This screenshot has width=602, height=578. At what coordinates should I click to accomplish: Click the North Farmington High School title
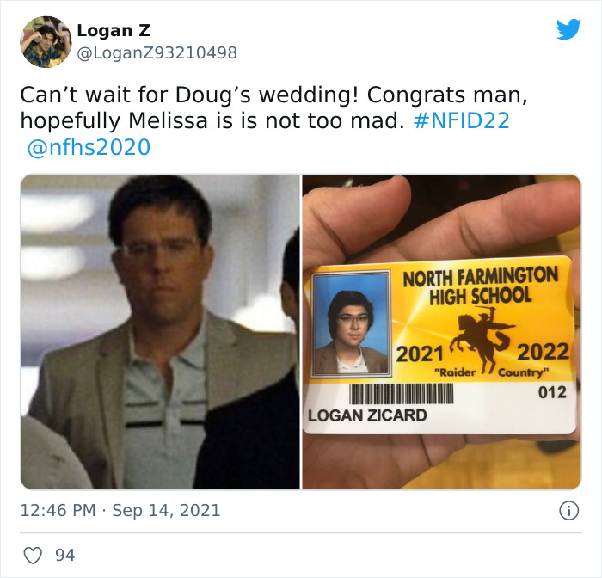(x=480, y=286)
